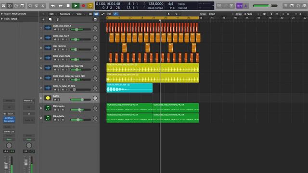Click the yellow BASS track stack icon
Screen dimensions: 308x173
click(48, 98)
